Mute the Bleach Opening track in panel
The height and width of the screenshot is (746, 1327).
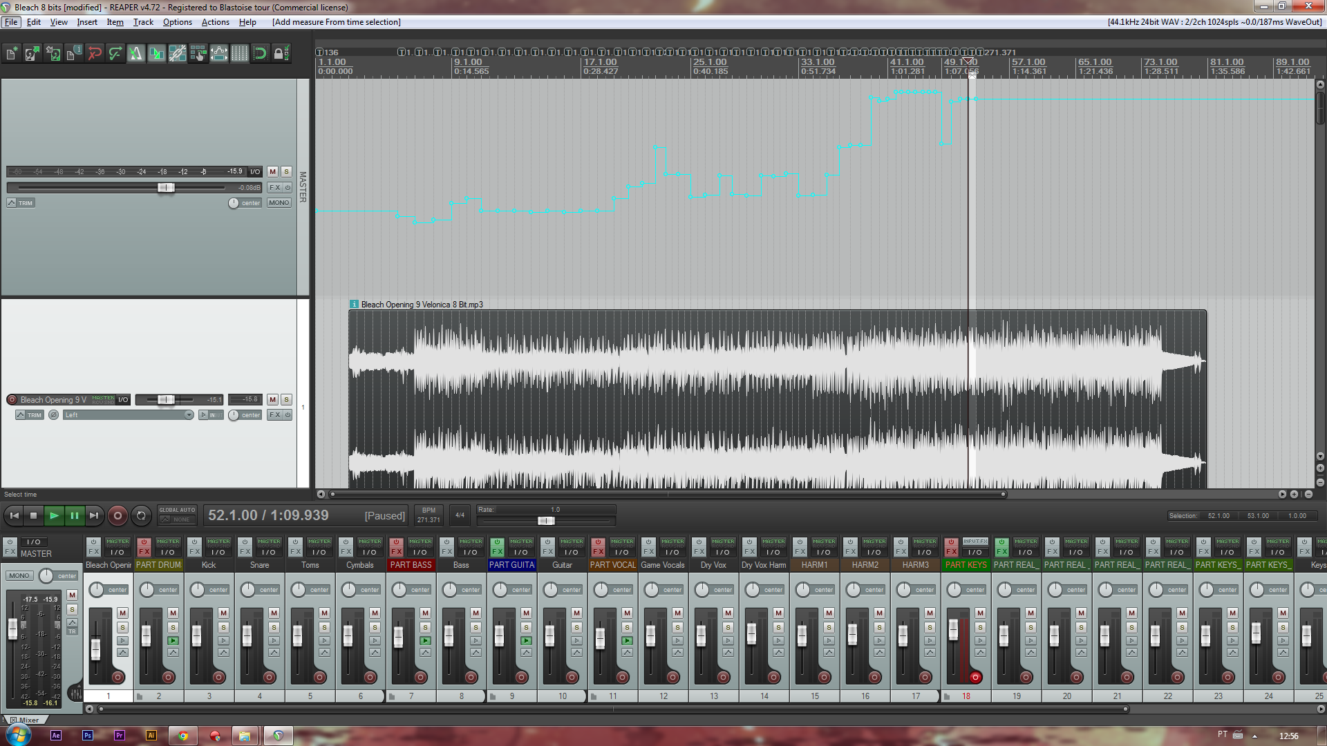pyautogui.click(x=272, y=399)
